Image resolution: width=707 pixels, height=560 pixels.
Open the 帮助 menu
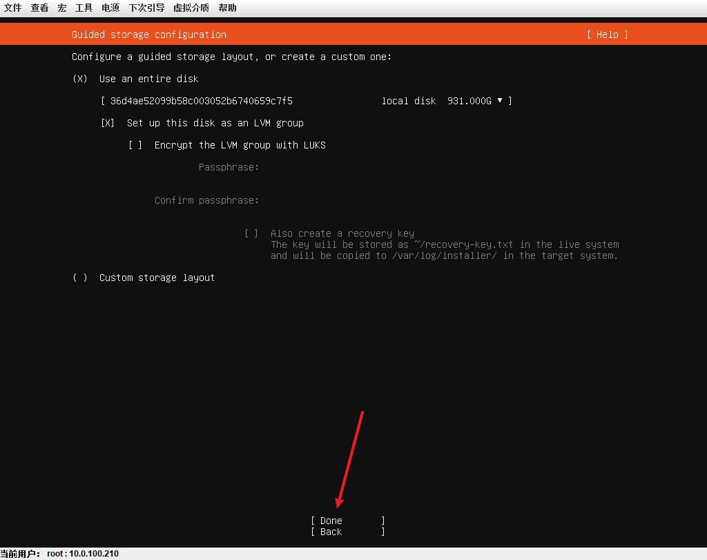pyautogui.click(x=227, y=8)
